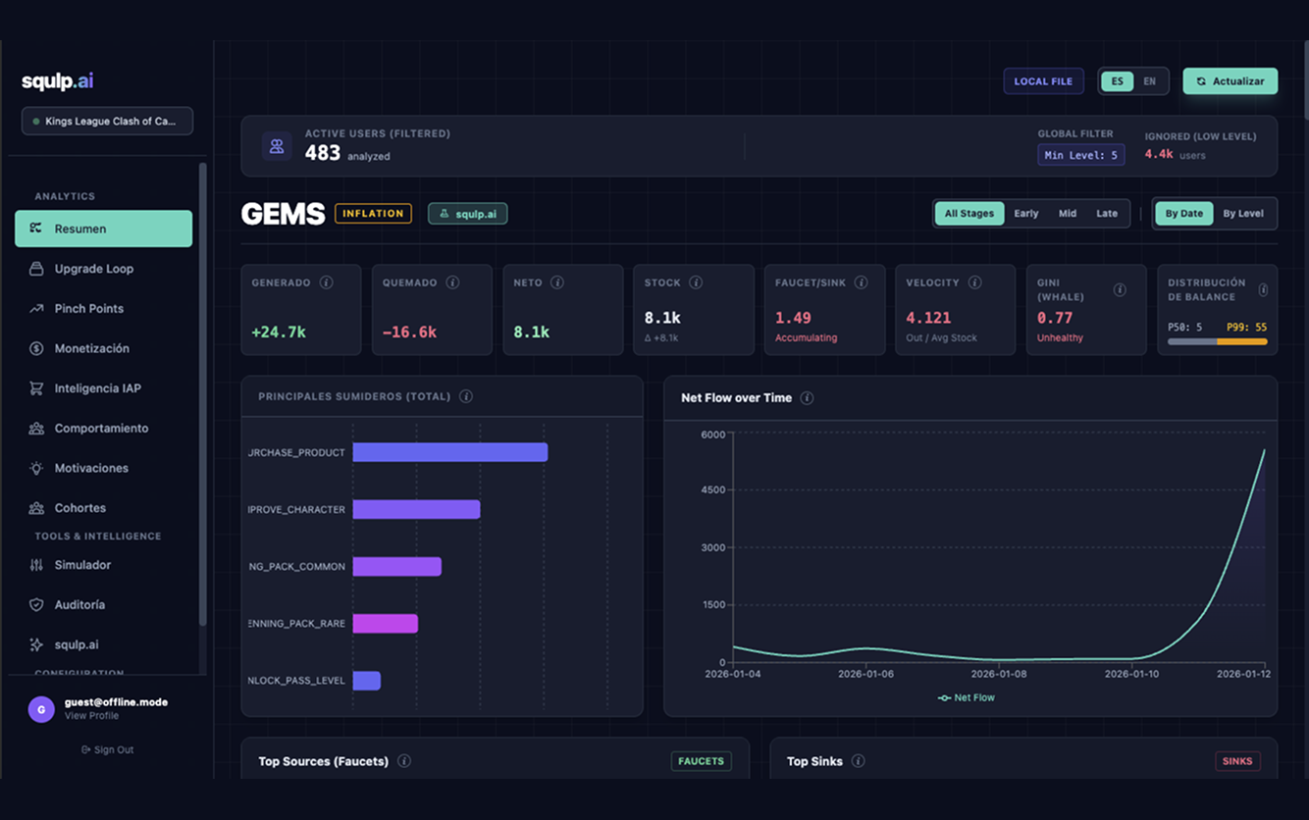The width and height of the screenshot is (1309, 820).
Task: Click the Actualizar button
Action: 1230,81
